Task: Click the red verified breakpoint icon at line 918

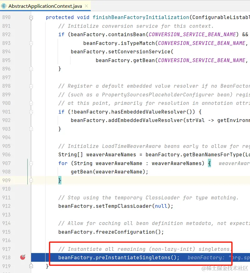Action: 22,257
